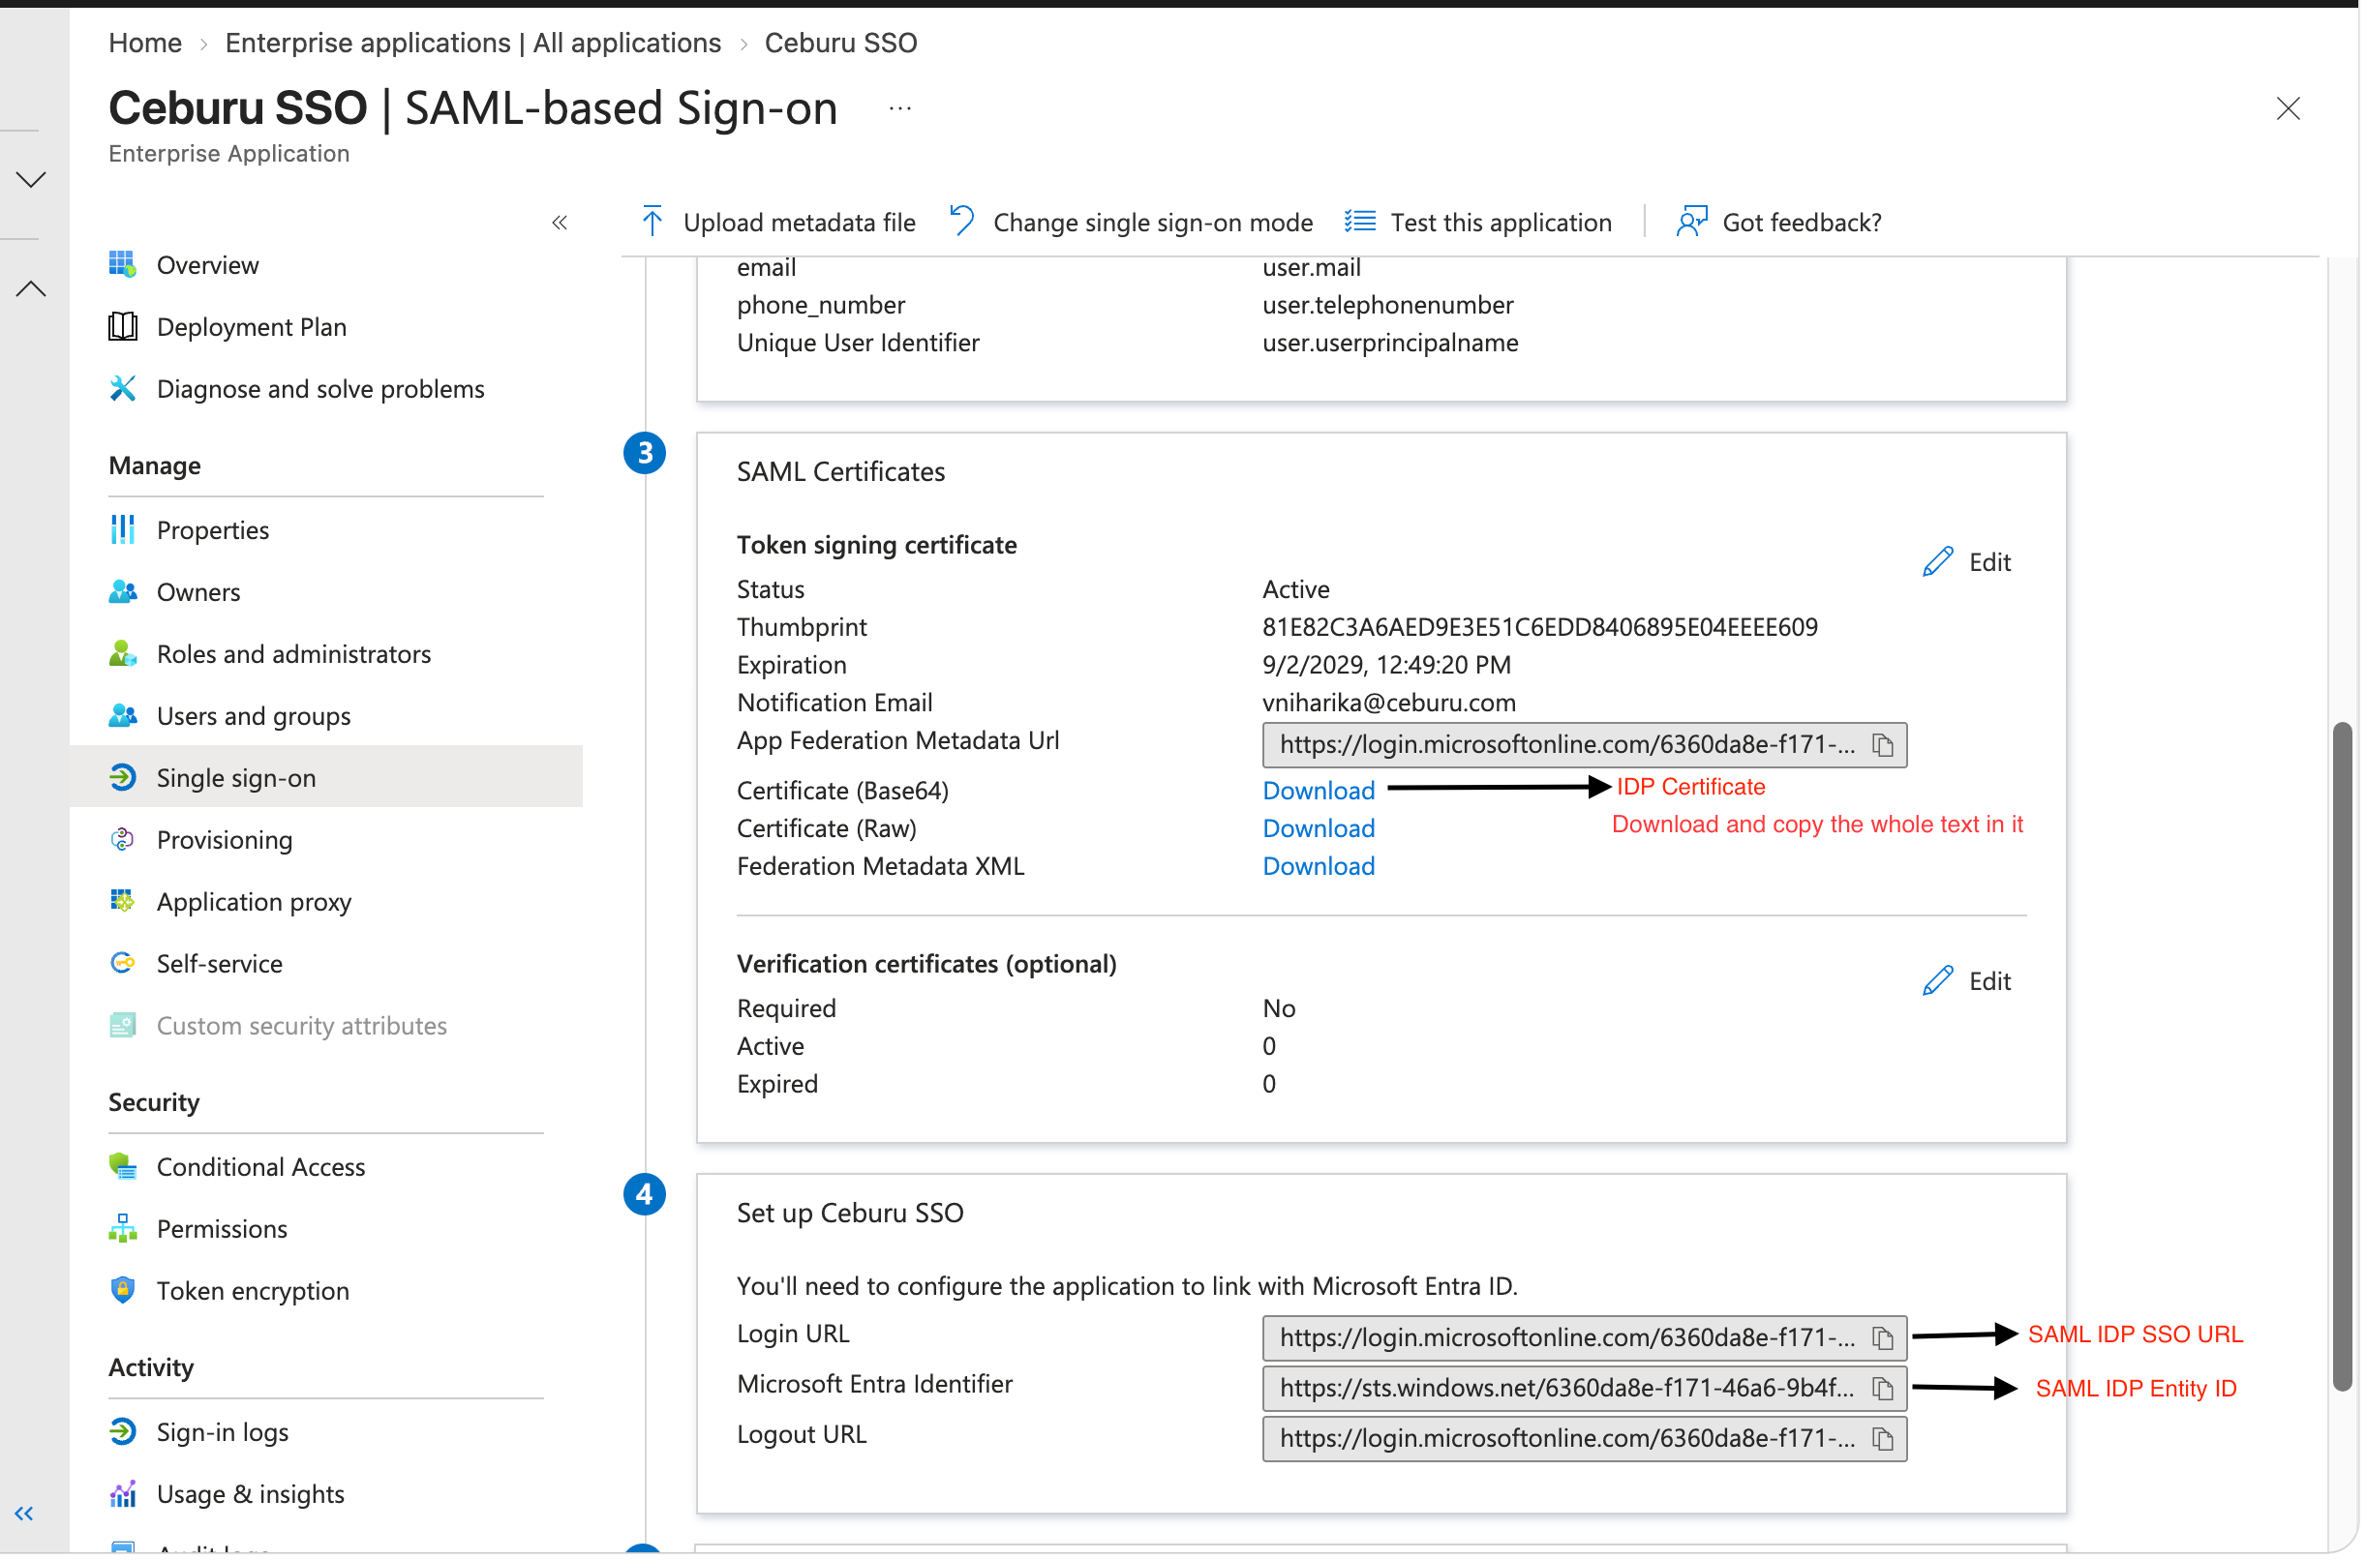This screenshot has width=2366, height=1560.
Task: Select Single sign-on in the sidebar
Action: pos(326,779)
